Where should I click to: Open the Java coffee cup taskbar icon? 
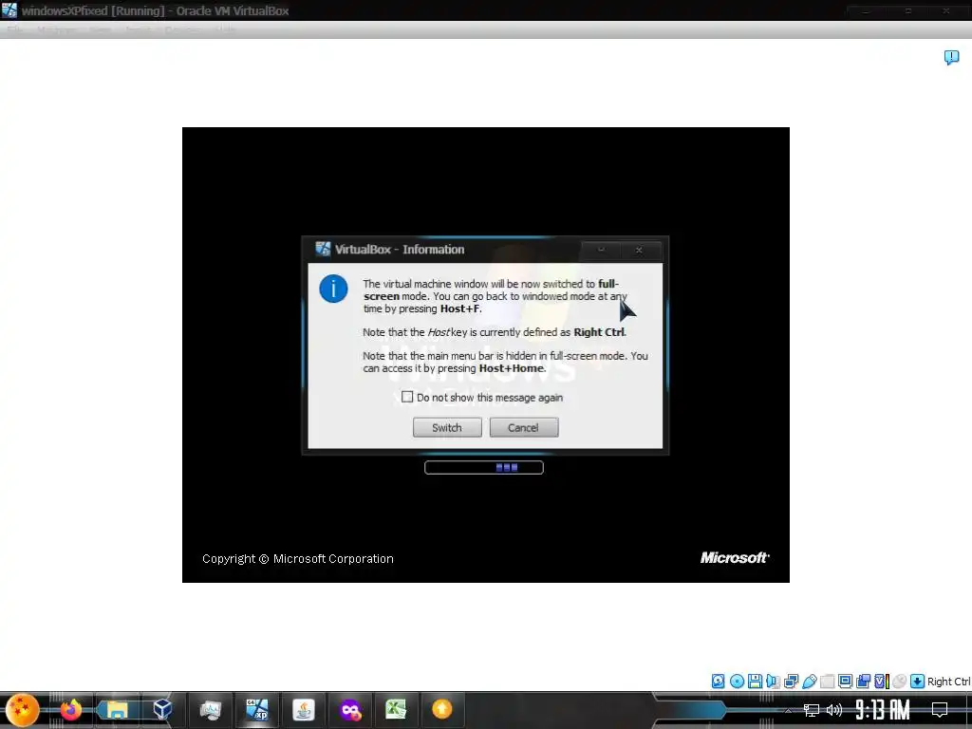click(303, 710)
